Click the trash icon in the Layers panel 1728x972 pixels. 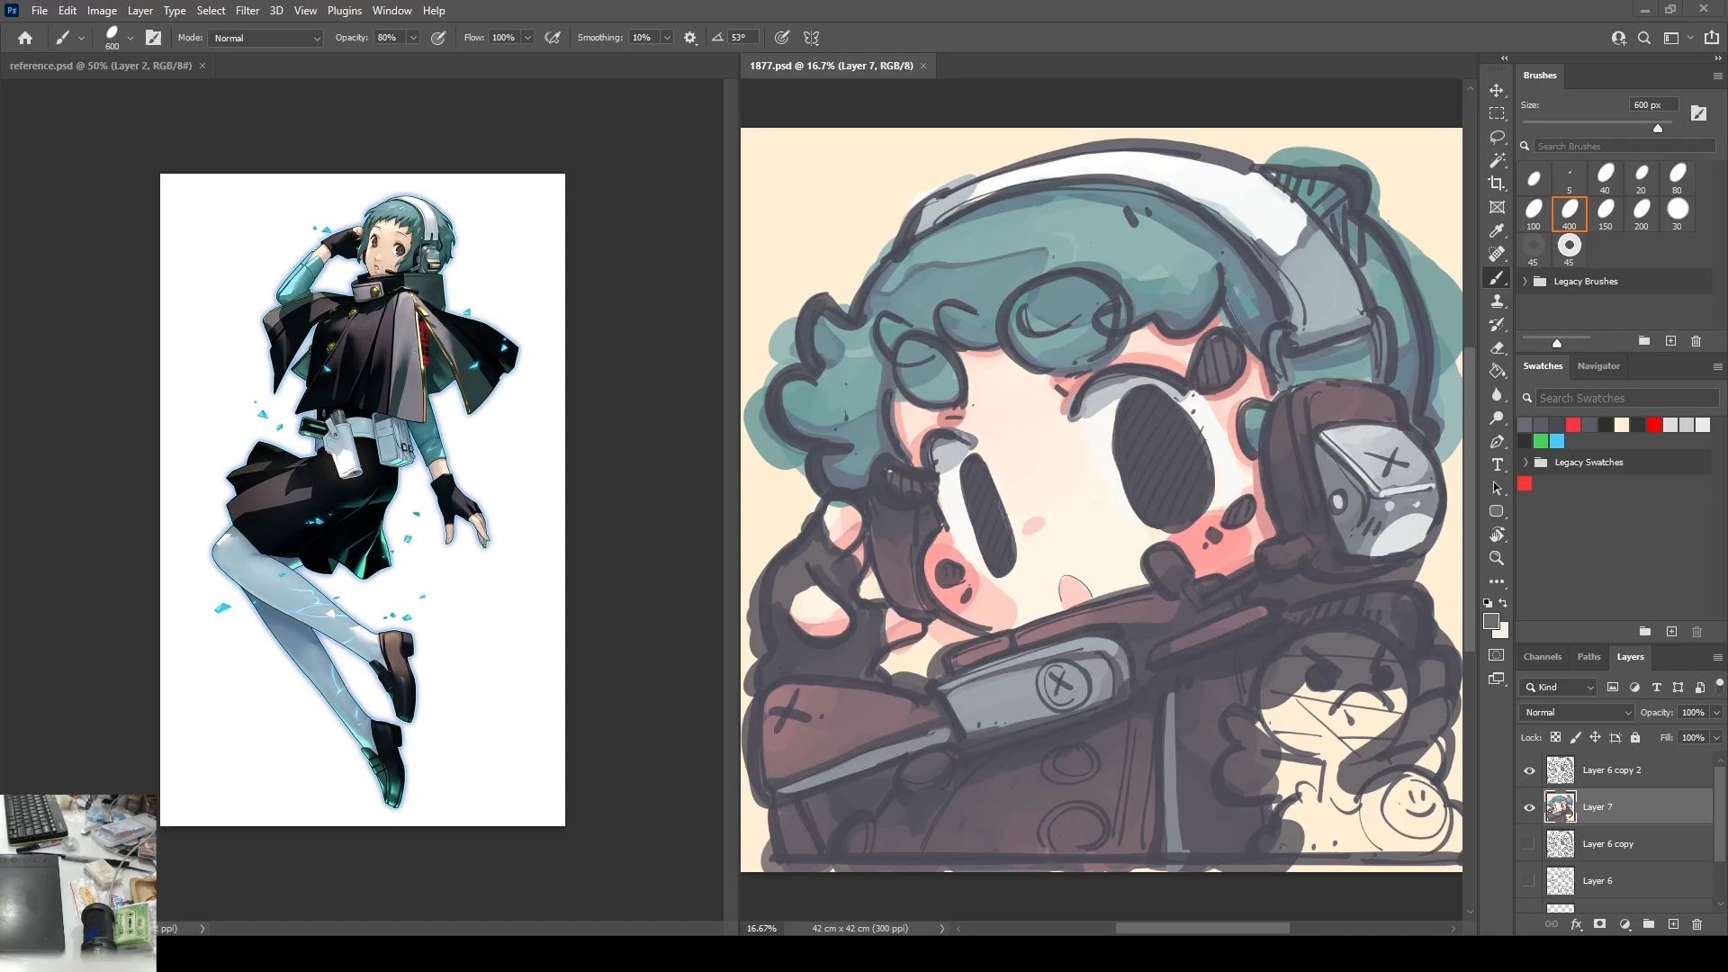click(x=1696, y=924)
